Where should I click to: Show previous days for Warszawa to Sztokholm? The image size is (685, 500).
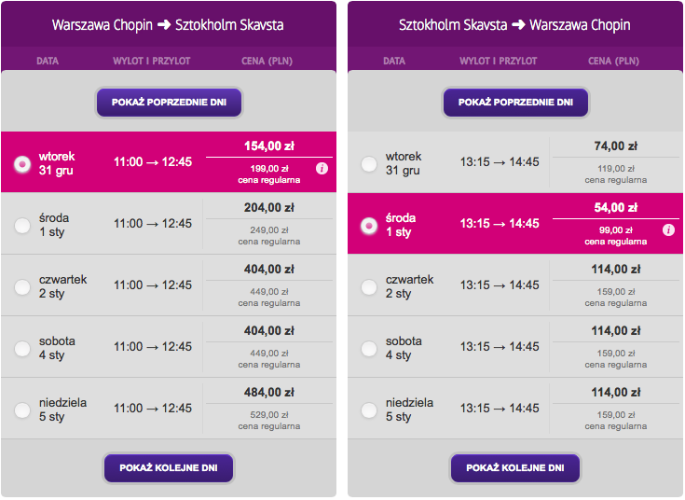pyautogui.click(x=169, y=103)
